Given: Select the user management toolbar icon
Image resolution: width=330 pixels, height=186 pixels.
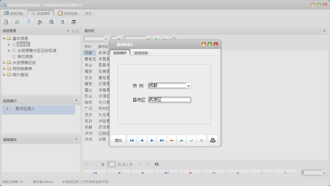Looking at the screenshot, I should 40,22.
